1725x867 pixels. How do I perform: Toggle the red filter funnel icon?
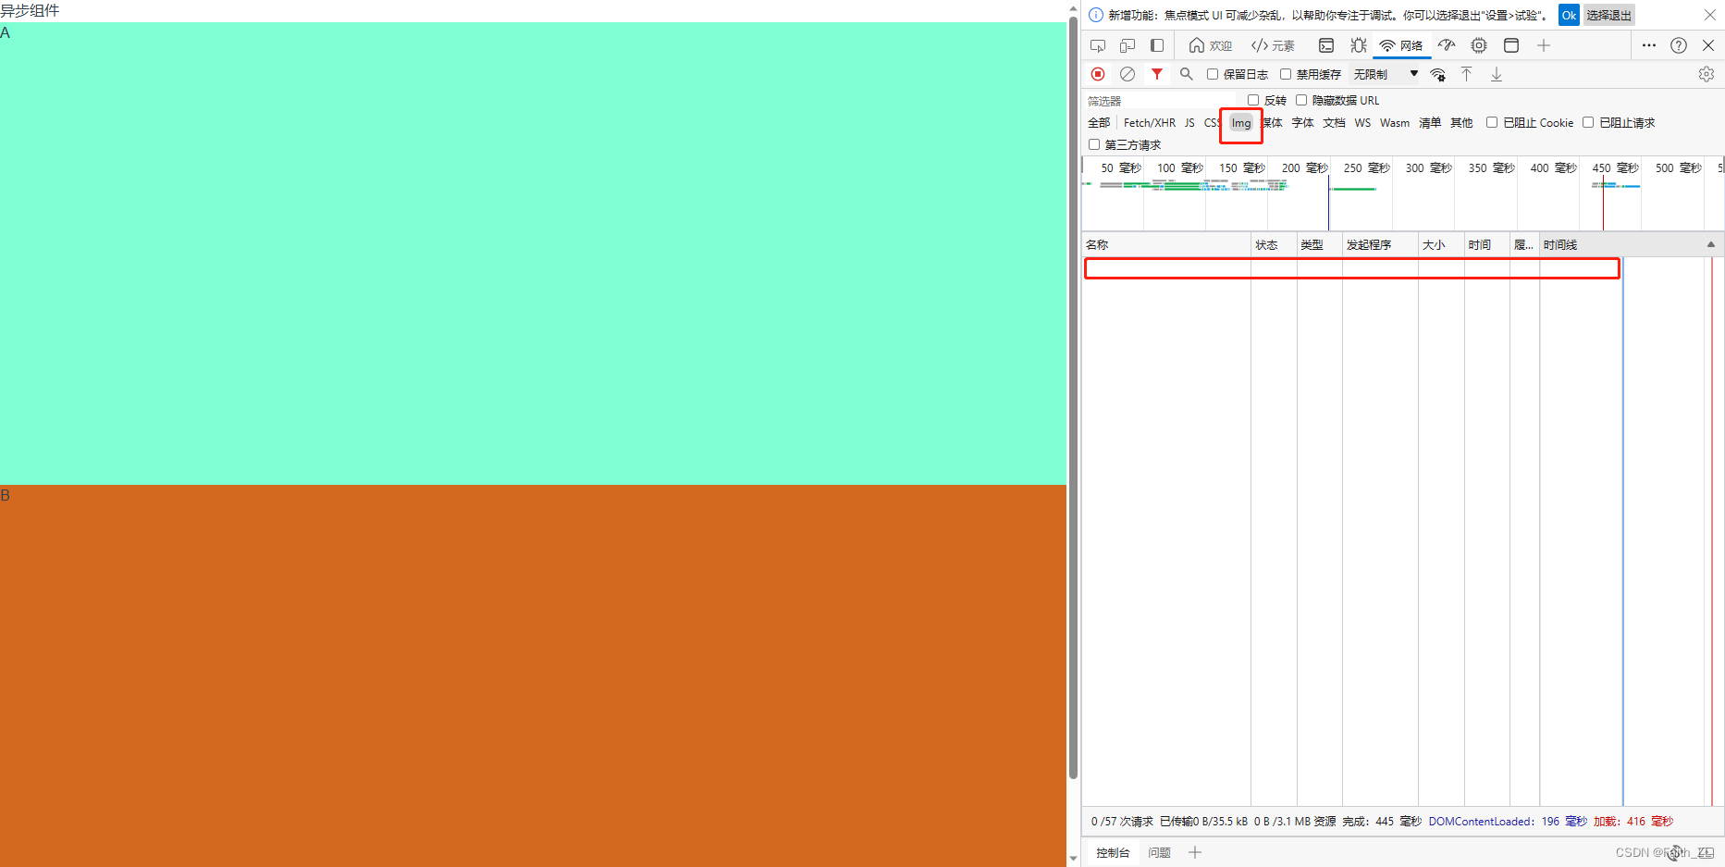[1157, 74]
